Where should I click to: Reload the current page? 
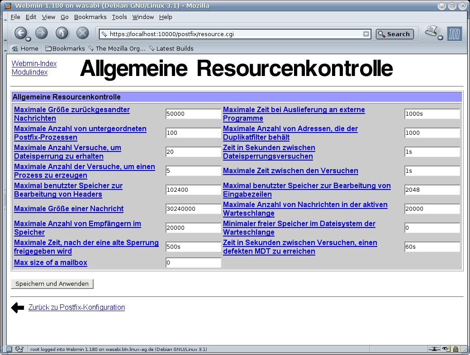[x=62, y=33]
